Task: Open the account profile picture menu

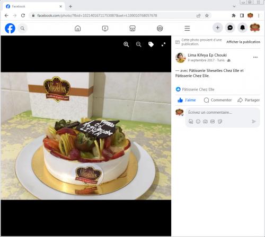Action: pyautogui.click(x=255, y=28)
